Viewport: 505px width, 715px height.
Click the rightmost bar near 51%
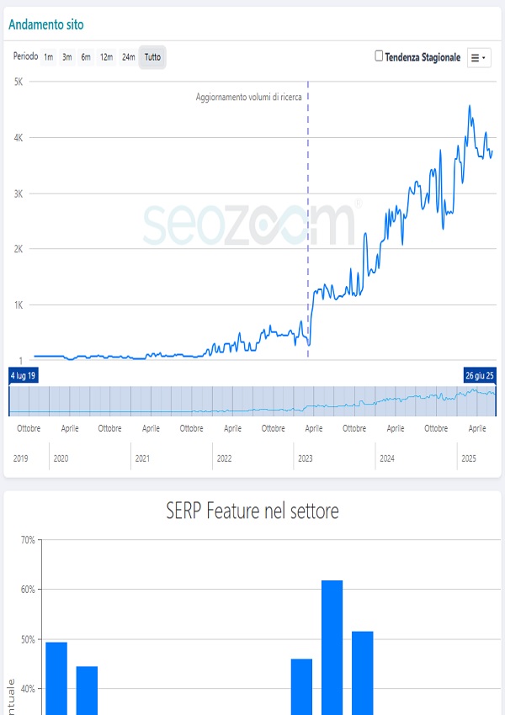tap(362, 673)
